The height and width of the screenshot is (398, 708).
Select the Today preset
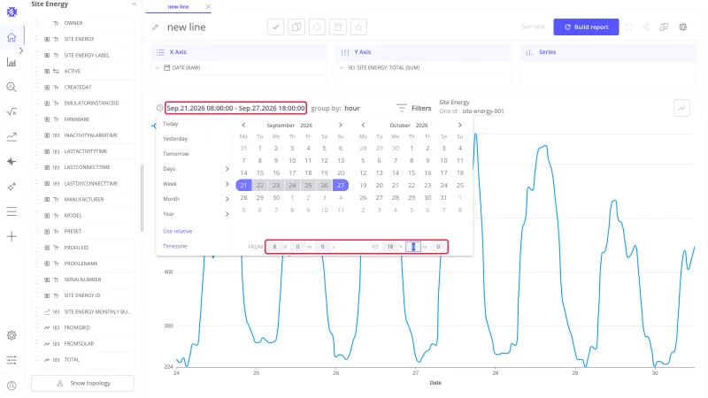click(x=170, y=124)
